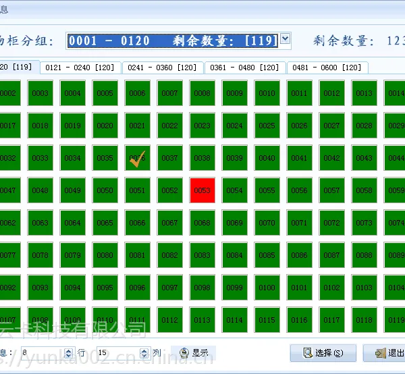The height and width of the screenshot is (374, 405).
Task: Select locker 0003
Action: (x=40, y=93)
